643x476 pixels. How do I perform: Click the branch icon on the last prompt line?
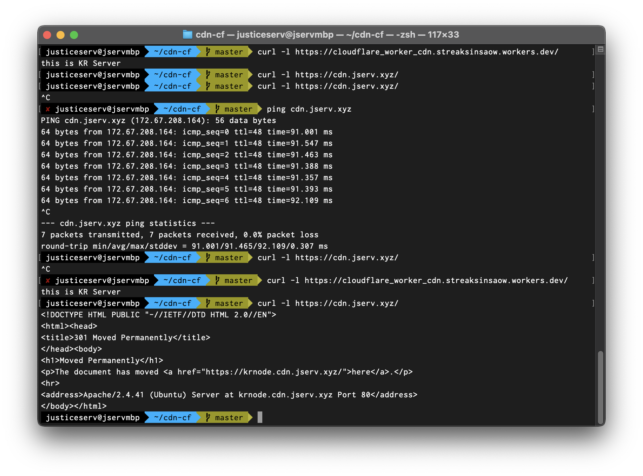(x=208, y=418)
